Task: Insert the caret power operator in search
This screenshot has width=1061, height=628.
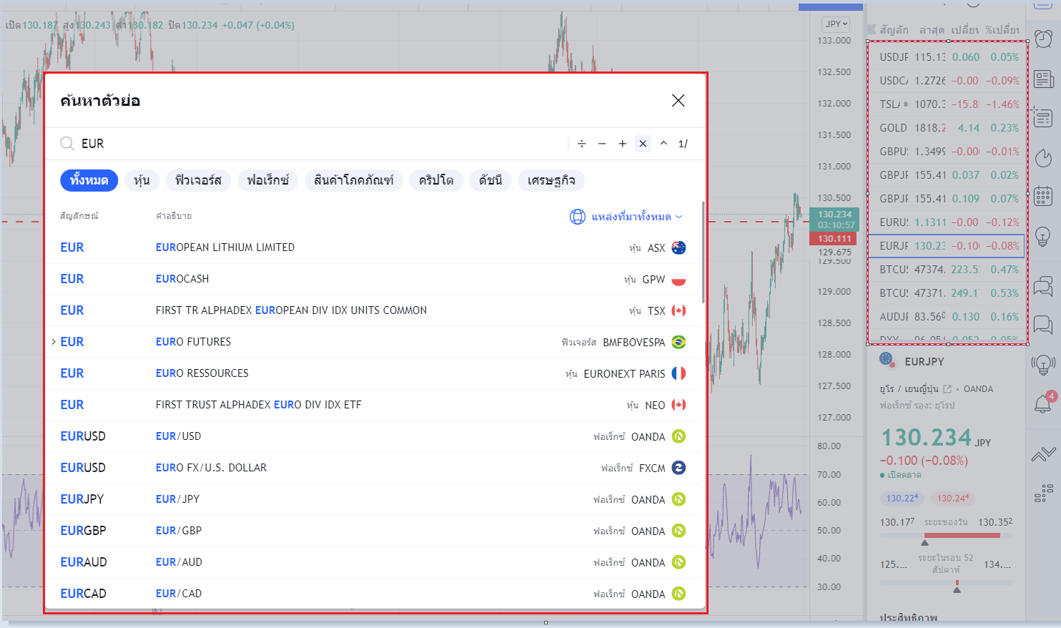Action: (663, 144)
